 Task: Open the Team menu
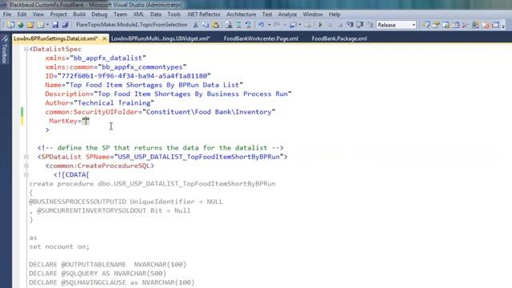click(120, 14)
